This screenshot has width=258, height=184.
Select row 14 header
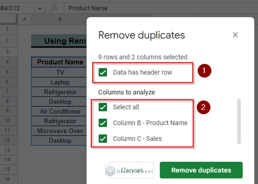(7, 160)
